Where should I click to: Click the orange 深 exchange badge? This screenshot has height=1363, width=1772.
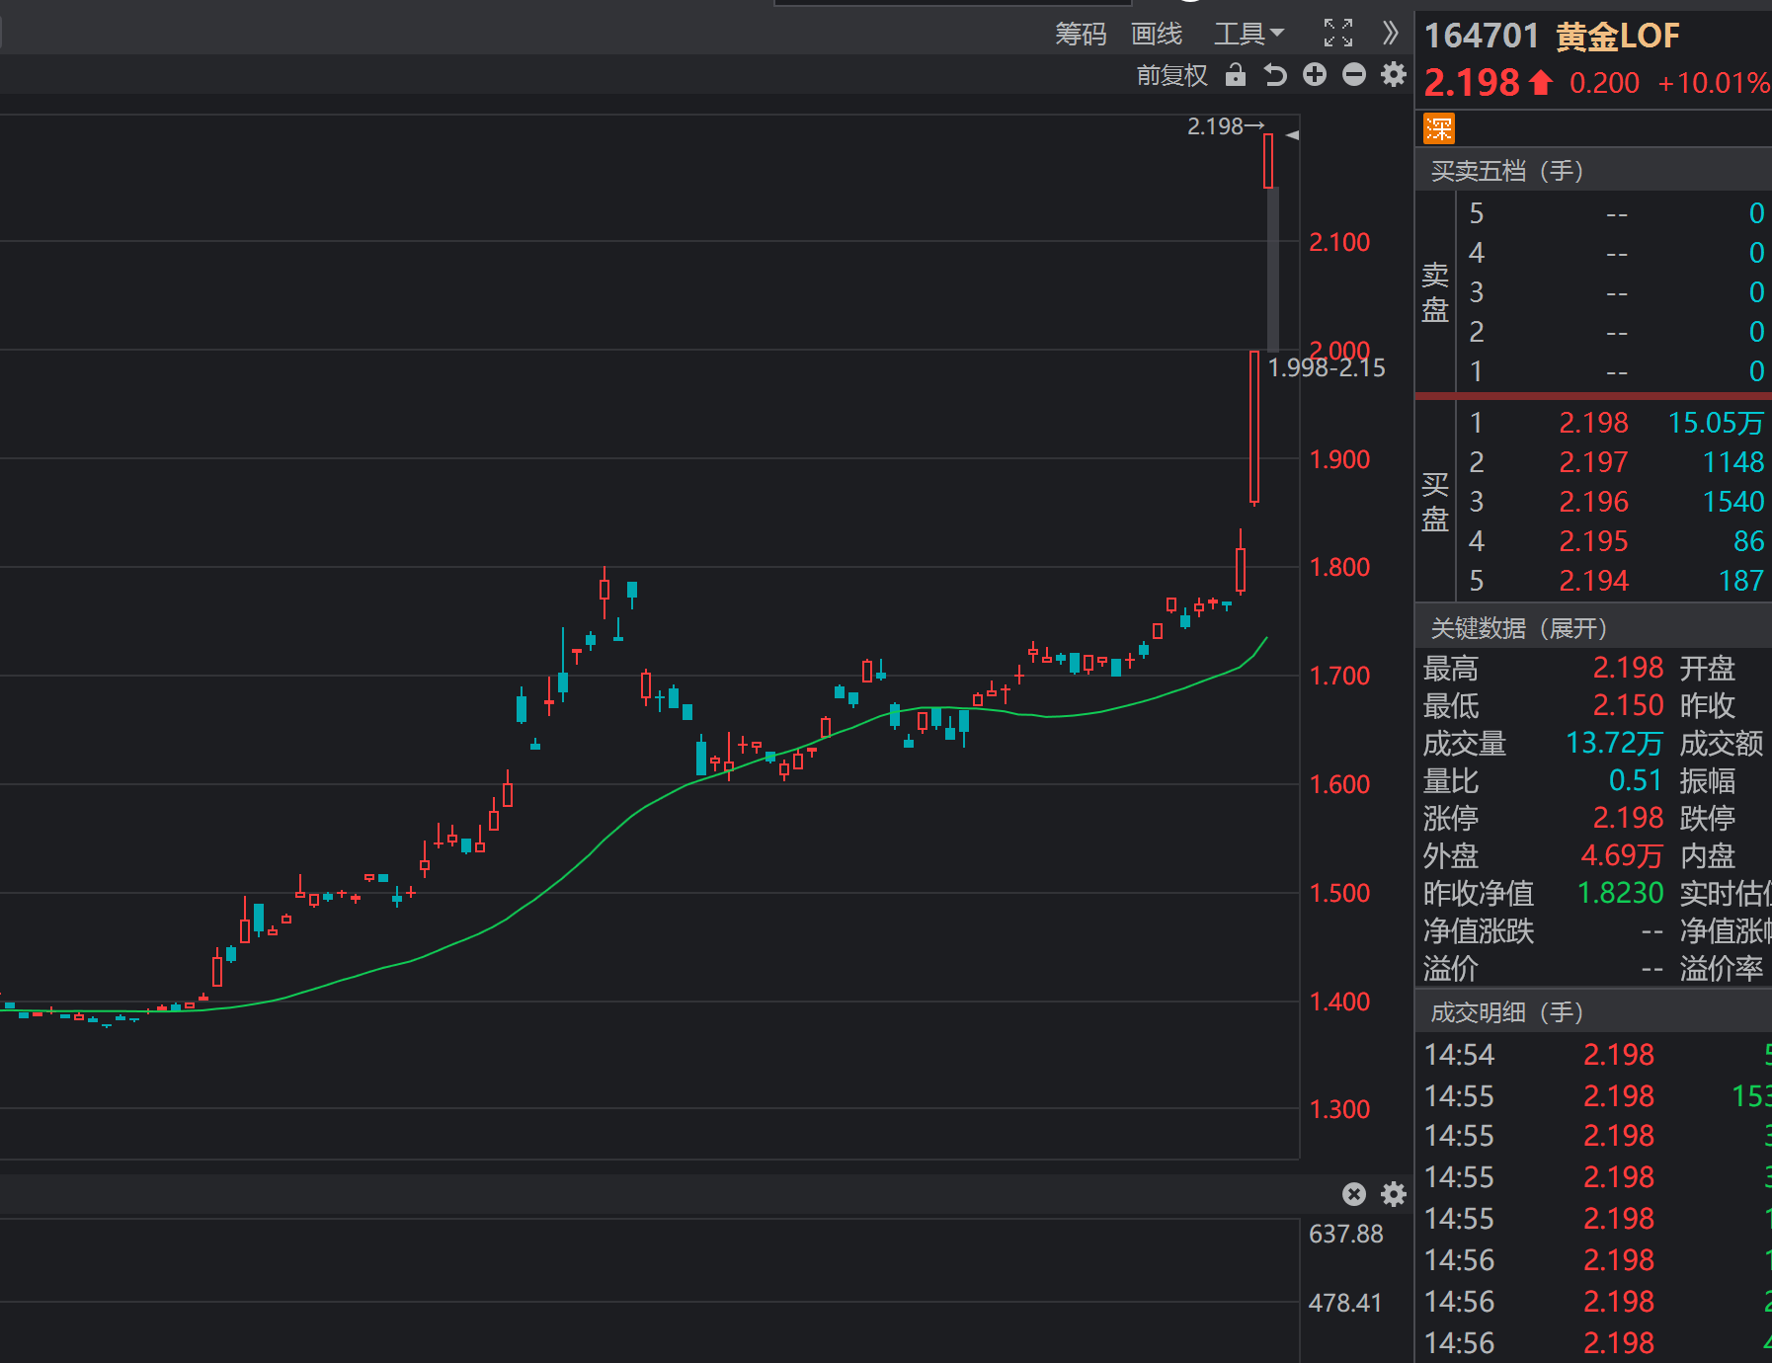(x=1439, y=128)
